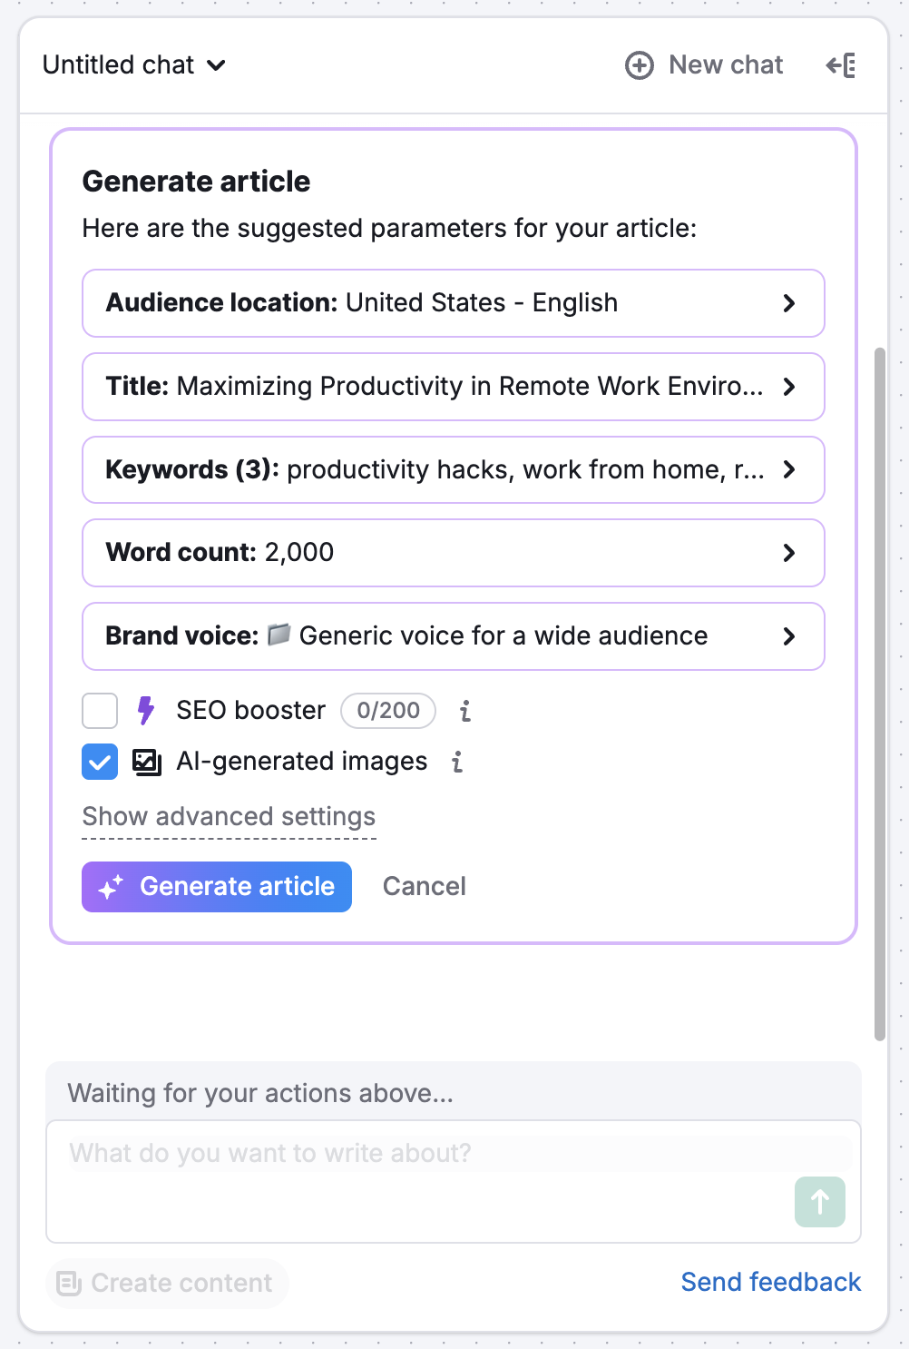909x1349 pixels.
Task: Show advanced settings
Action: pyautogui.click(x=229, y=816)
